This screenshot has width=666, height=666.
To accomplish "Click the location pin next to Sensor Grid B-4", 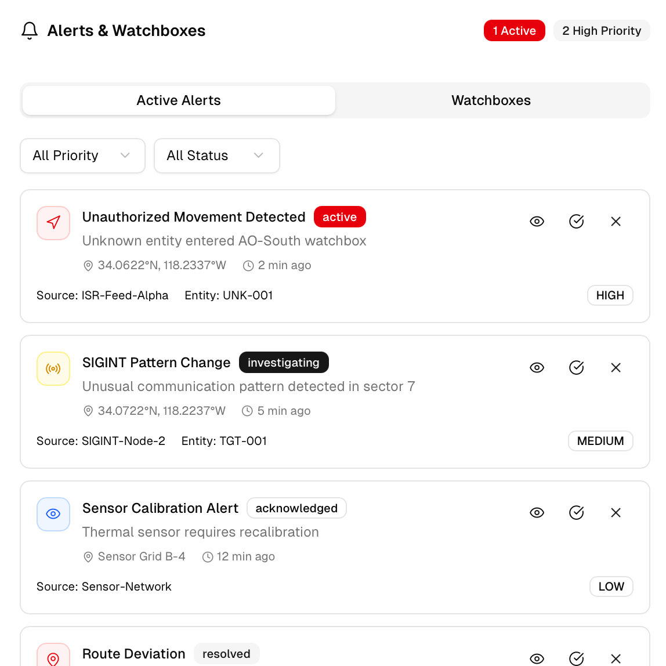I will (x=88, y=557).
